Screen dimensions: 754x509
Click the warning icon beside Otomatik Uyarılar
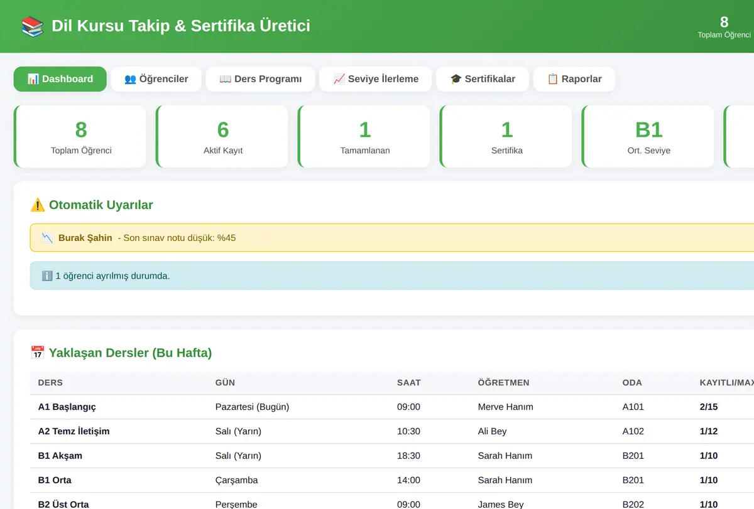pos(38,205)
